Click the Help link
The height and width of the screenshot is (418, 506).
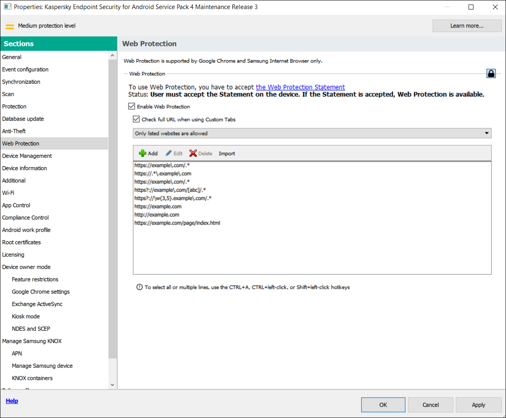click(x=12, y=400)
